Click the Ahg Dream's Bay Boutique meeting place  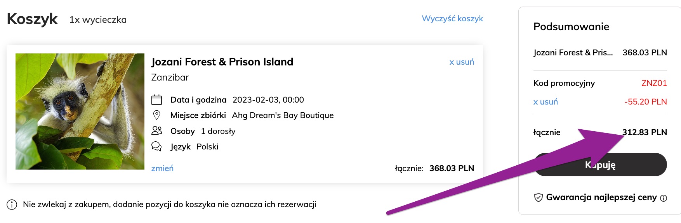click(283, 115)
